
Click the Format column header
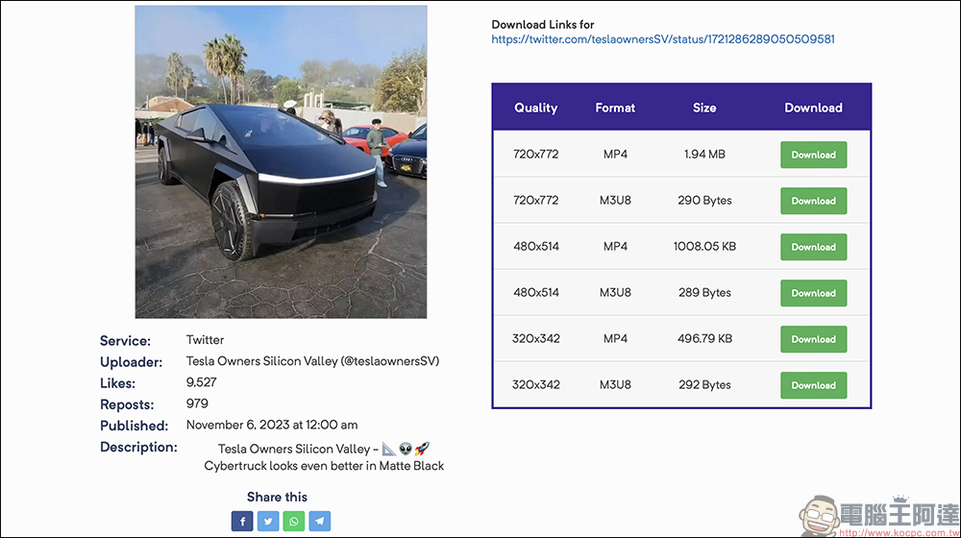(x=615, y=108)
